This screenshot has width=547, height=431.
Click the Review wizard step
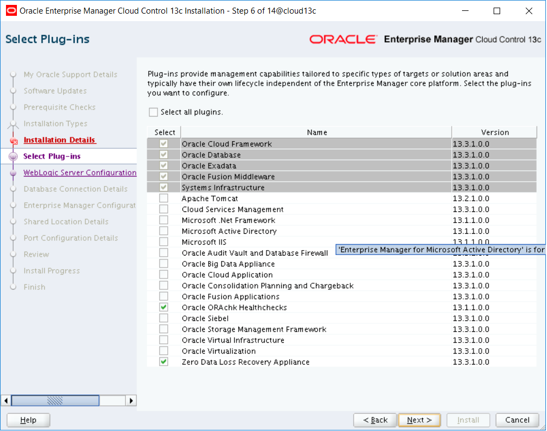coord(37,254)
